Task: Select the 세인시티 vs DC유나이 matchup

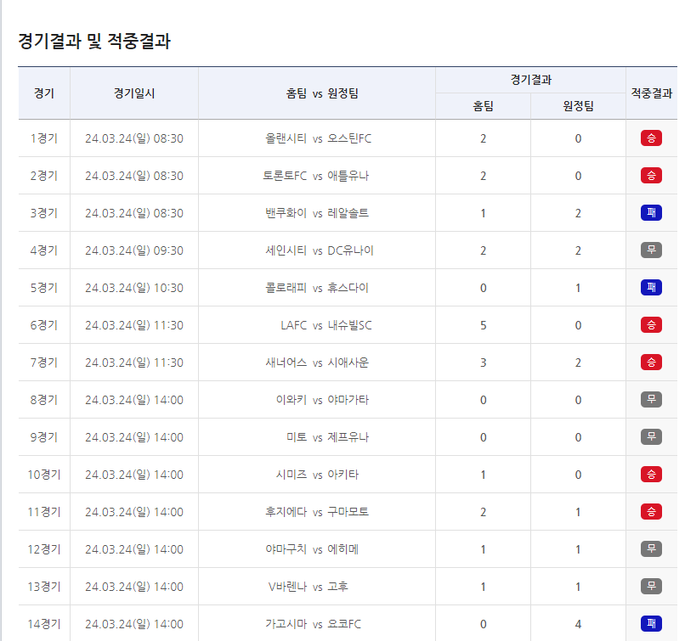Action: point(320,250)
